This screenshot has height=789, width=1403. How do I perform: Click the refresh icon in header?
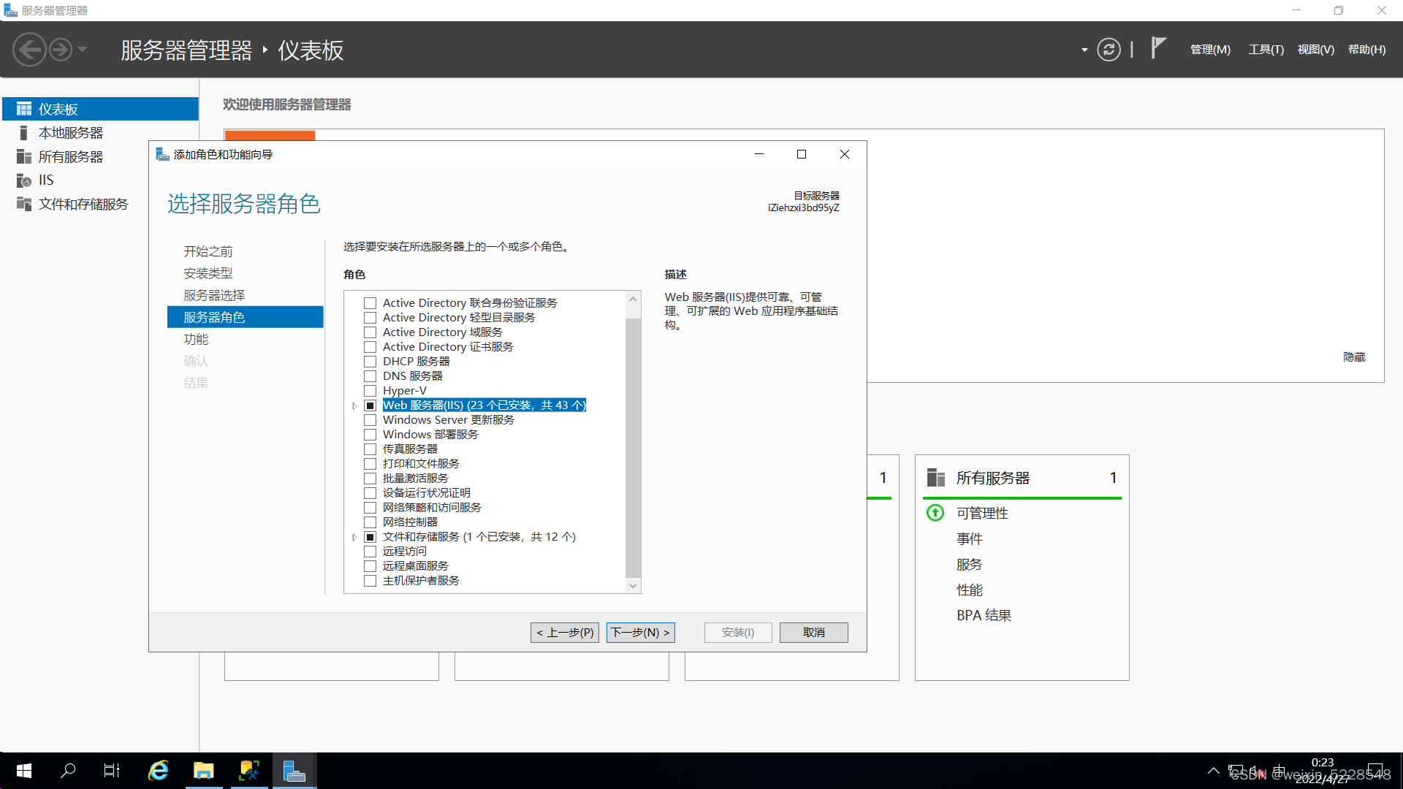point(1109,50)
